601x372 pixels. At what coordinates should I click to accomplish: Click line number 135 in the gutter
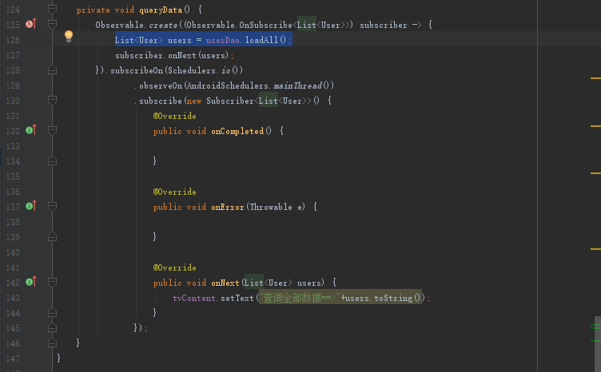(x=13, y=176)
